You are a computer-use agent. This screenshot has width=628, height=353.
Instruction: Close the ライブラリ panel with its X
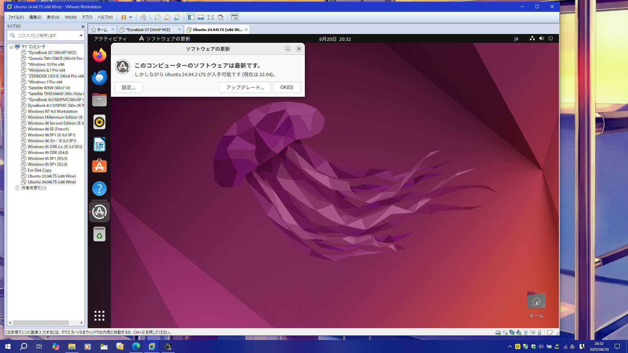(83, 26)
